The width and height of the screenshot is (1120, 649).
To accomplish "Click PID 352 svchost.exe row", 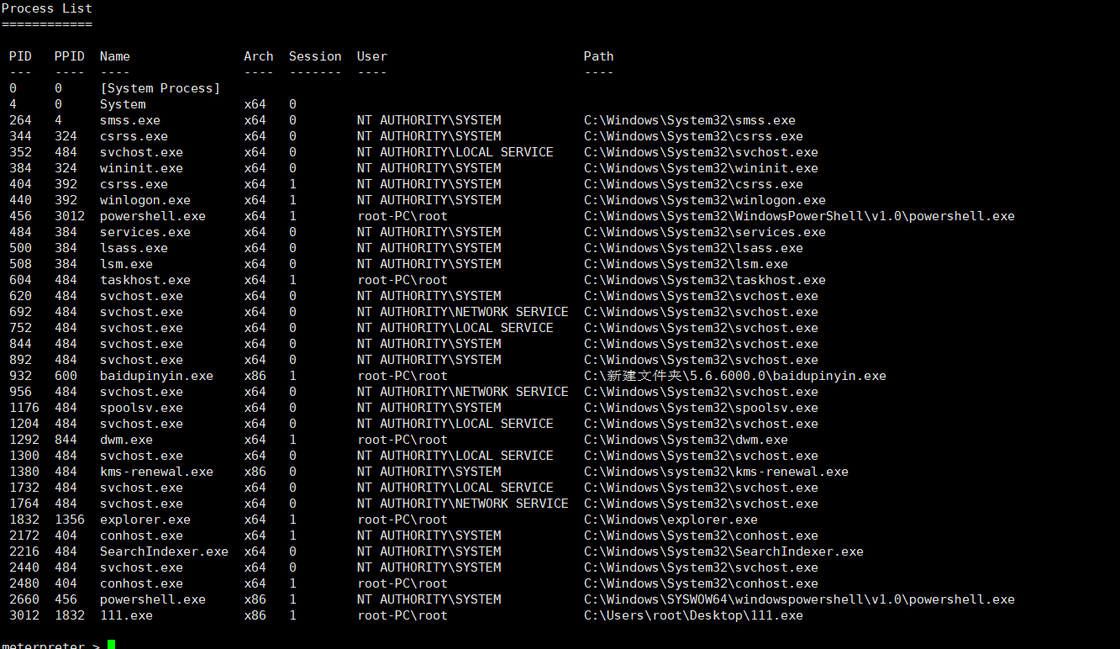I will (x=20, y=152).
